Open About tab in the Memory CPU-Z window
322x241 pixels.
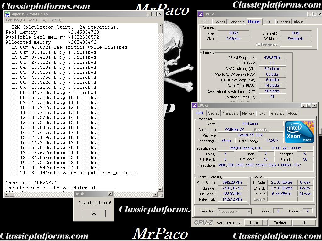pyautogui.click(x=298, y=22)
